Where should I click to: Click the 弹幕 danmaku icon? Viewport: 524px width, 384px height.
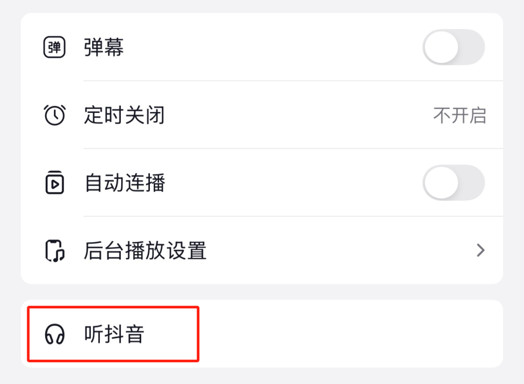(54, 48)
